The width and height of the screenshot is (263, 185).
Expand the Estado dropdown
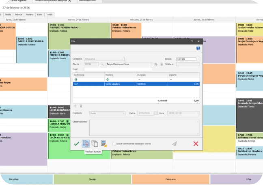pyautogui.click(x=198, y=59)
